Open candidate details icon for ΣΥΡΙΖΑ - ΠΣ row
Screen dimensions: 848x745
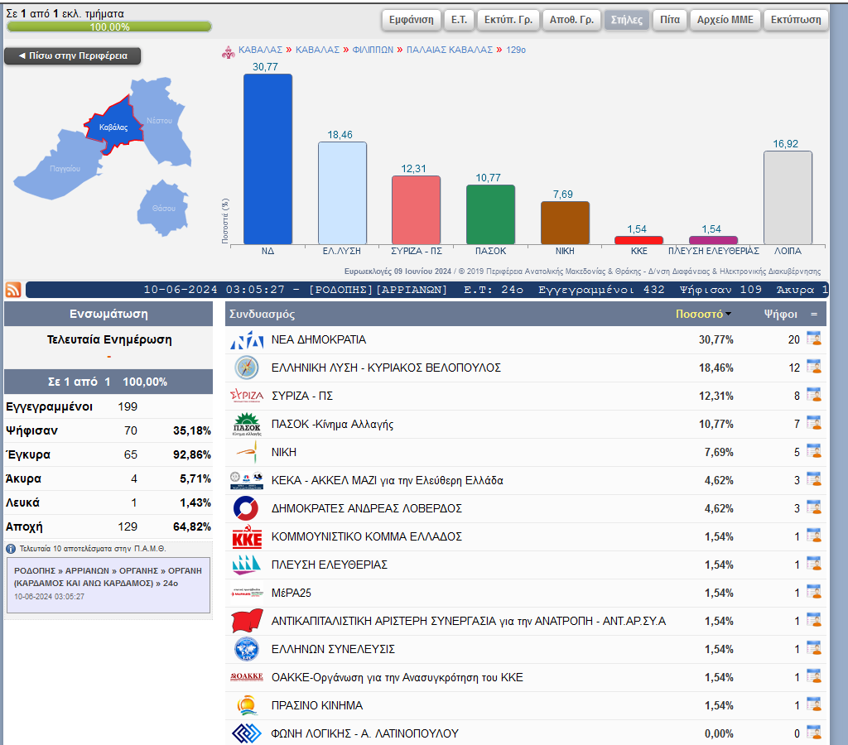point(813,396)
